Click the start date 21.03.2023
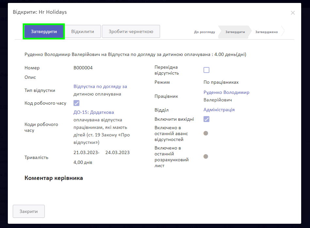This screenshot has width=310, height=228. (86, 153)
